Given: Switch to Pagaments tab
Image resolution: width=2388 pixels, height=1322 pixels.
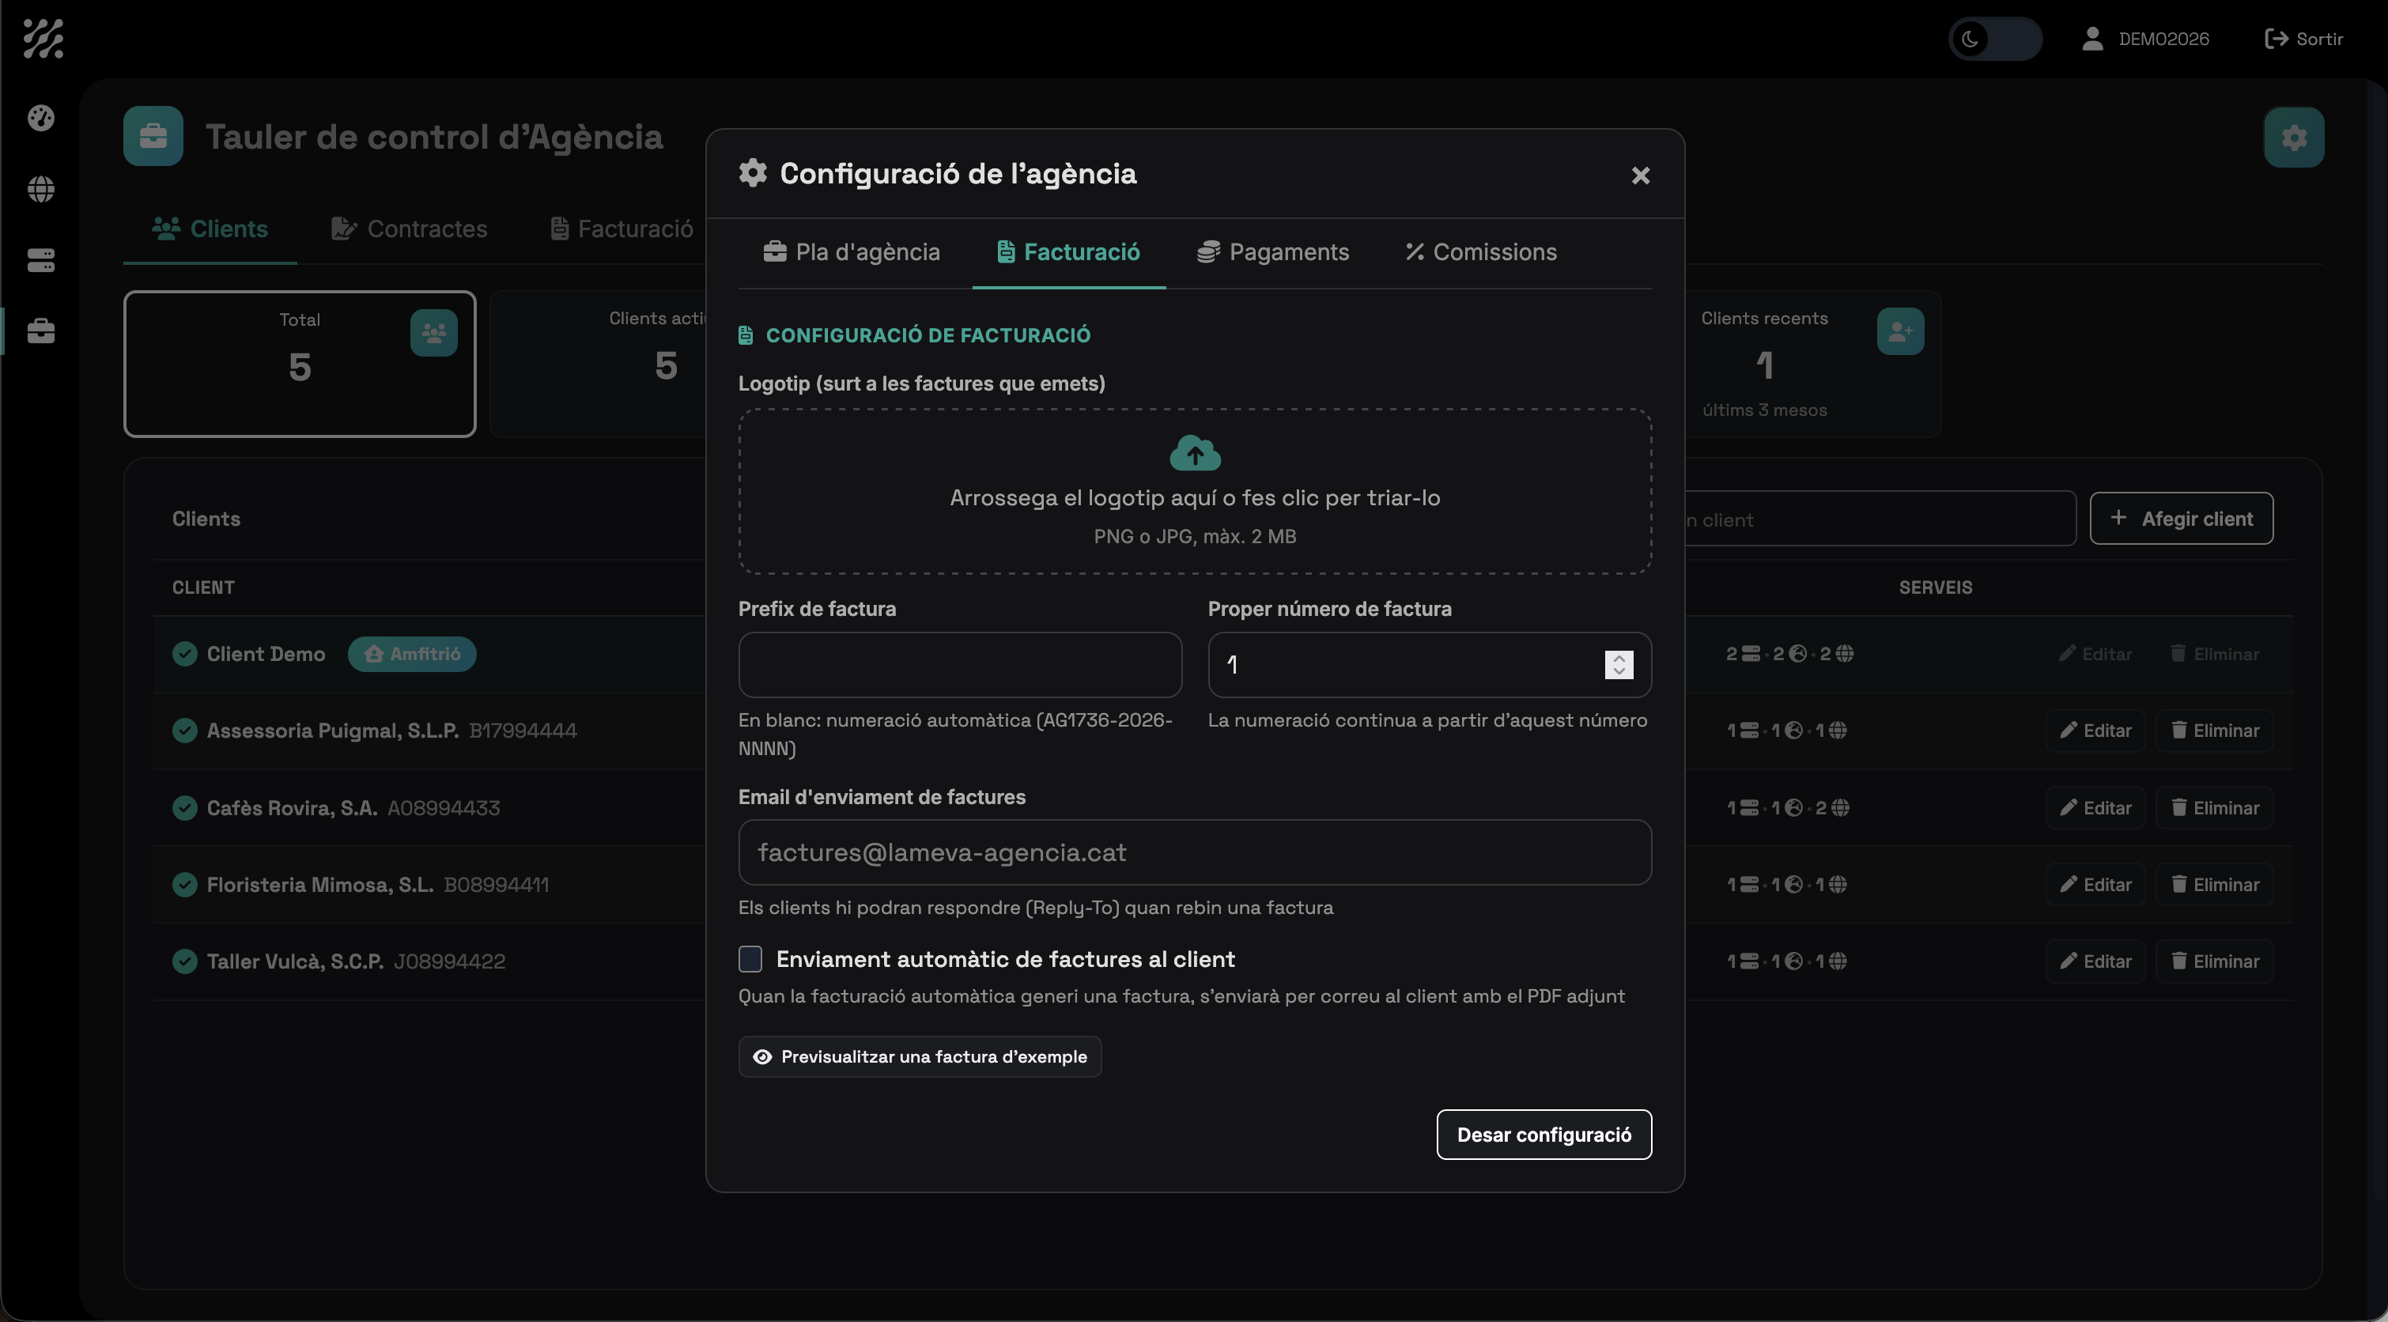Looking at the screenshot, I should 1273,252.
